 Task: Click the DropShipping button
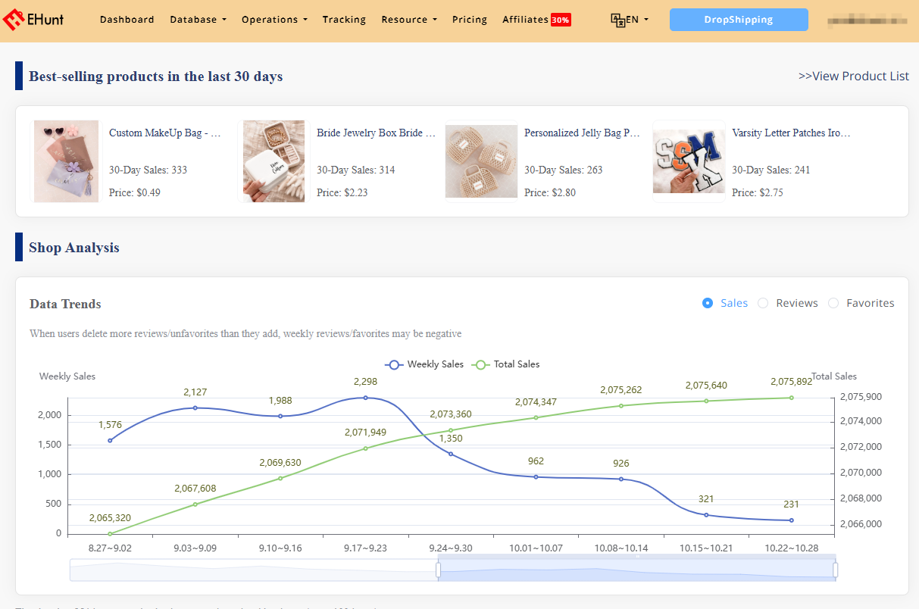point(738,20)
